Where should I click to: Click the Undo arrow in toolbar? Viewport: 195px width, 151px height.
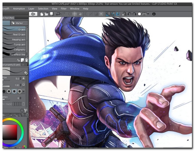pyautogui.click(x=58, y=14)
